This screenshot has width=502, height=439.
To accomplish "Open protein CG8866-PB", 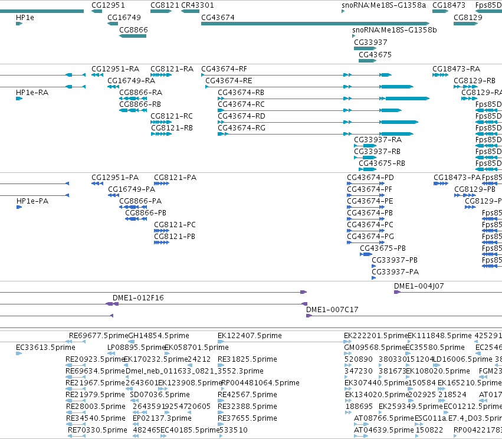I will pos(136,219).
